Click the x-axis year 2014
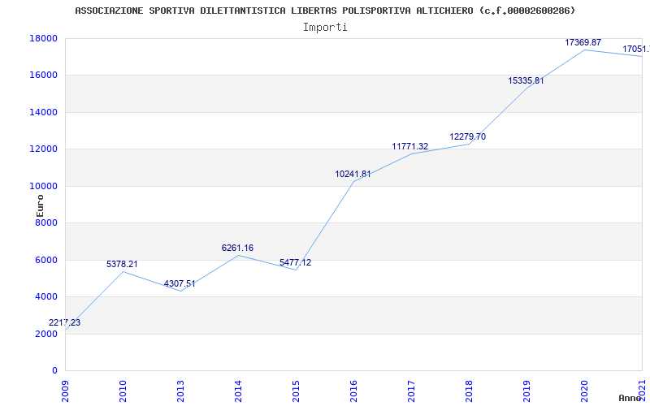 pyautogui.click(x=238, y=390)
